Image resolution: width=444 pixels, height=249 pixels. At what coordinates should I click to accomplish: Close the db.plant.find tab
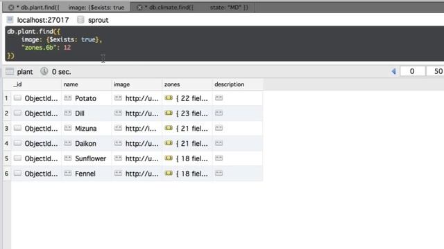coord(11,8)
